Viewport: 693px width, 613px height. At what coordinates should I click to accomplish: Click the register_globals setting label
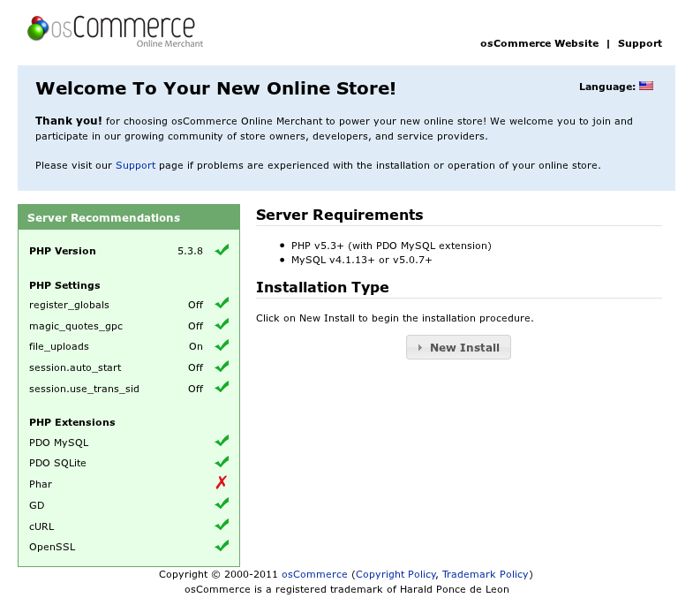pyautogui.click(x=69, y=305)
